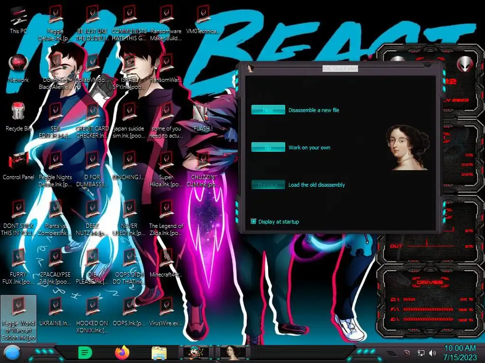
Task: Open the Start orb button
Action: [x=12, y=354]
